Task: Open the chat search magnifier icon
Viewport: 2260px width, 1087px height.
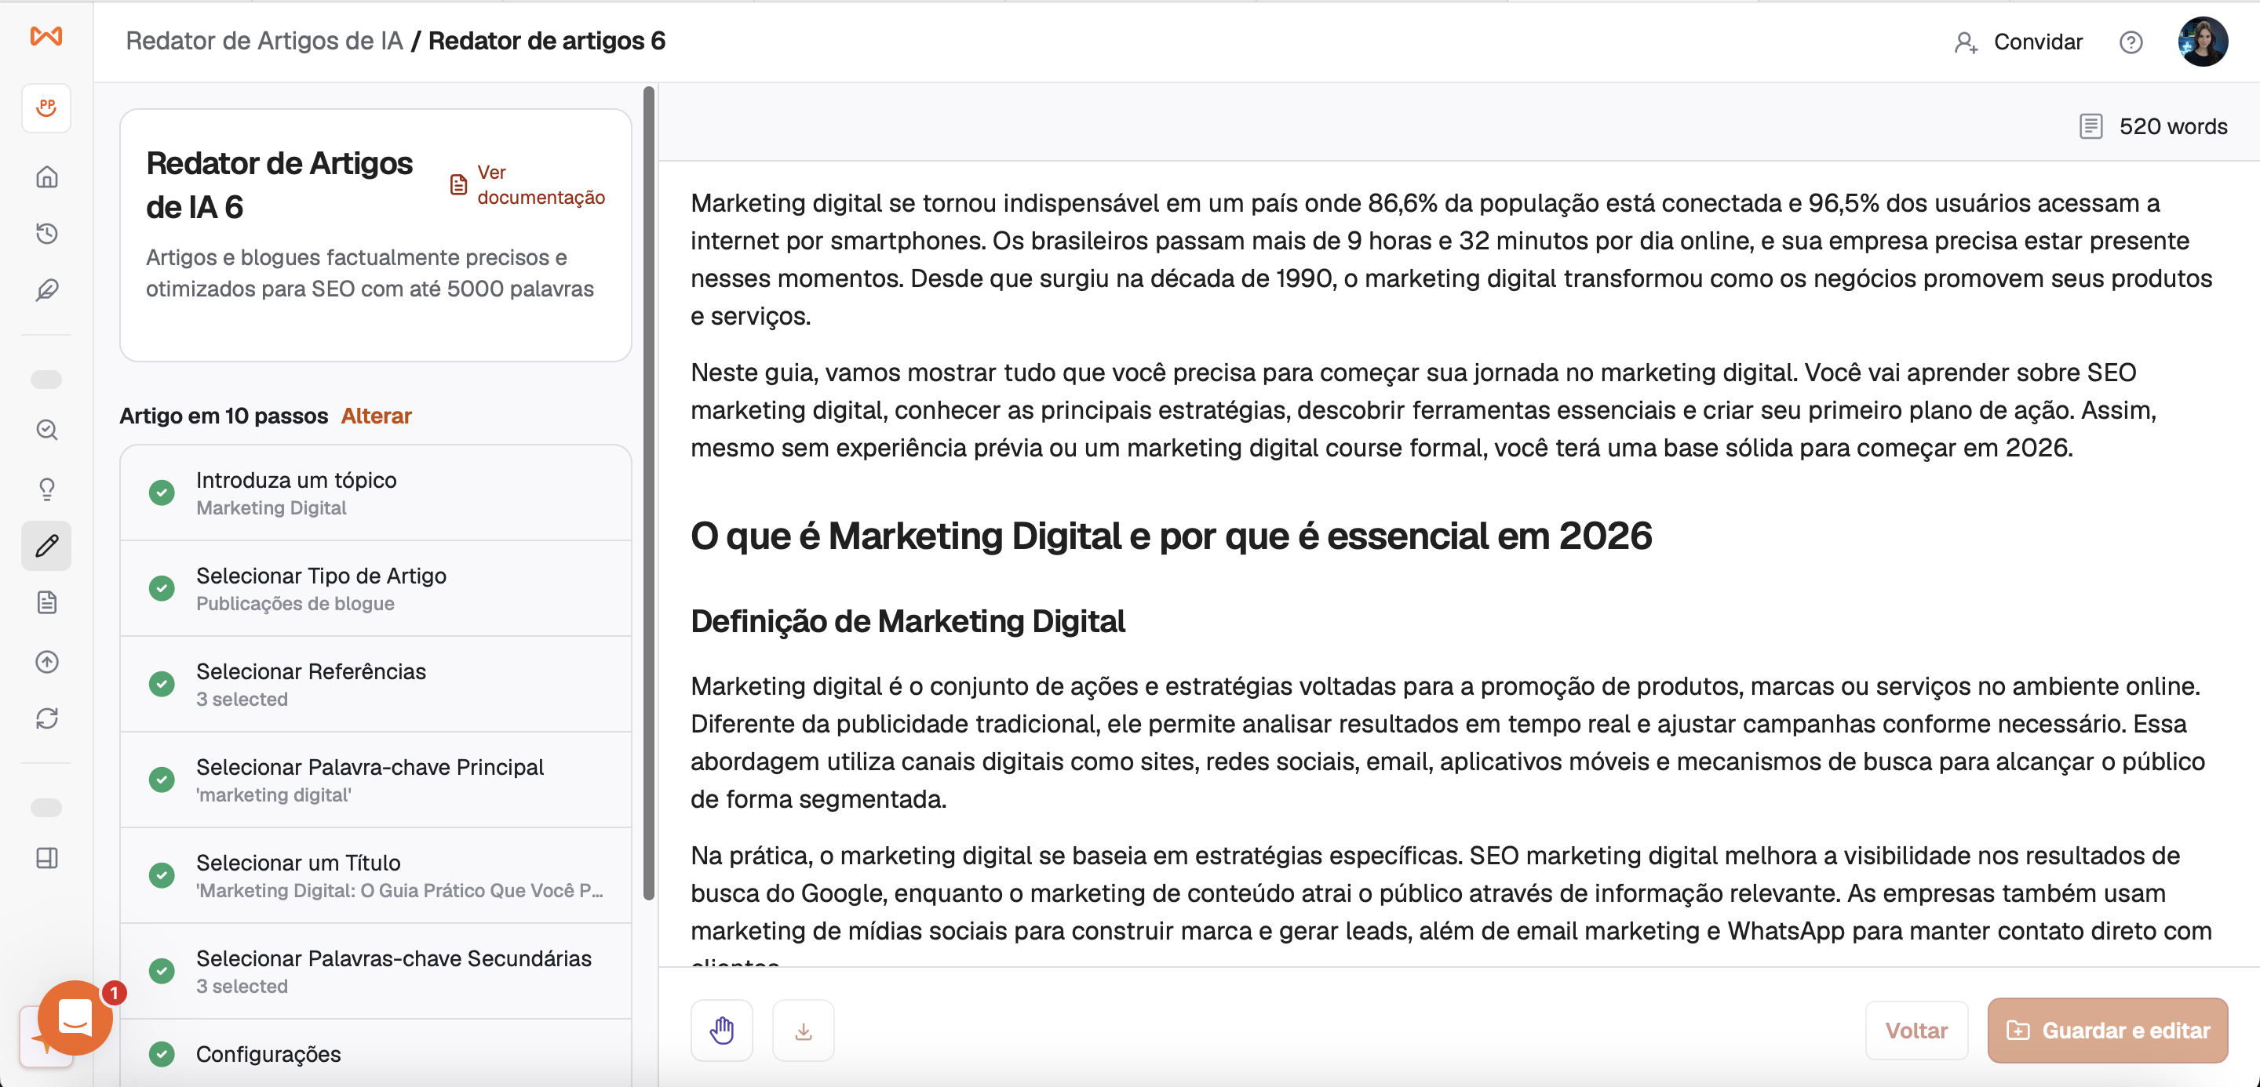Action: (x=46, y=431)
